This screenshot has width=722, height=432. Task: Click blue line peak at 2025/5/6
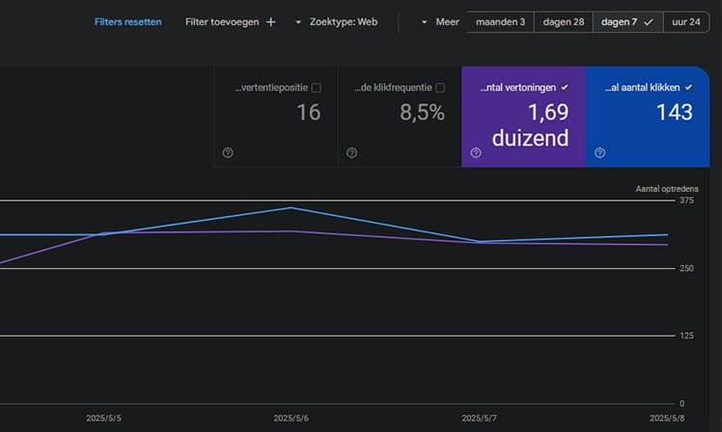[292, 207]
